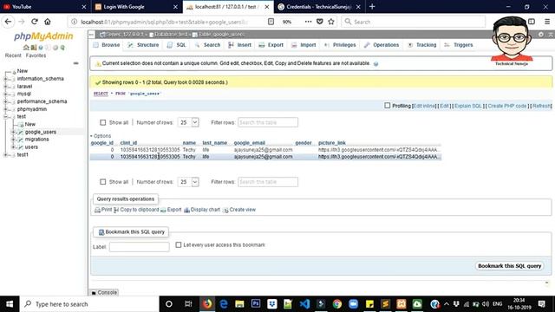Click Create PHP code link
This screenshot has height=312, width=555.
pos(507,106)
